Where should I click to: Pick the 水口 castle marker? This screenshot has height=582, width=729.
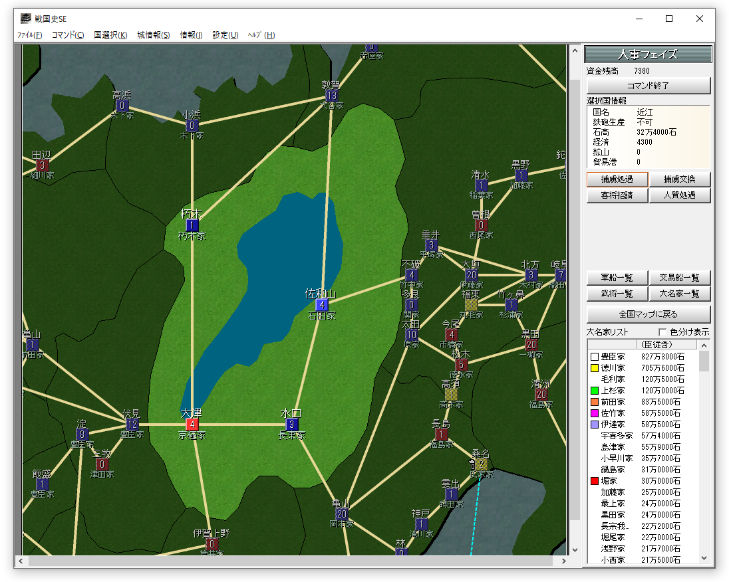pos(292,425)
